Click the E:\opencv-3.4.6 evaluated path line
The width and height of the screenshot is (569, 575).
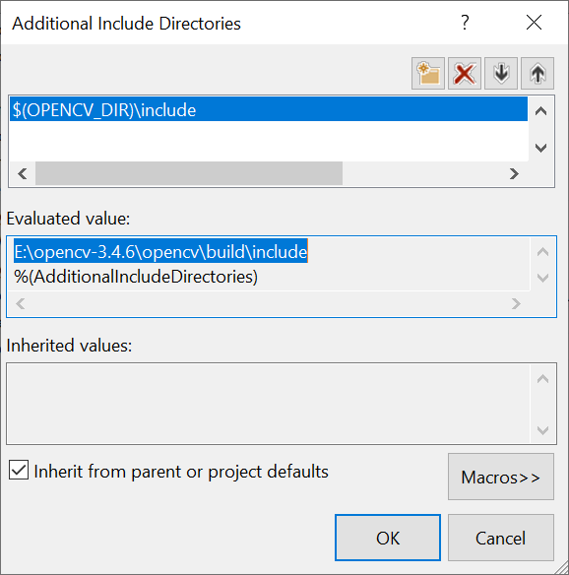160,251
